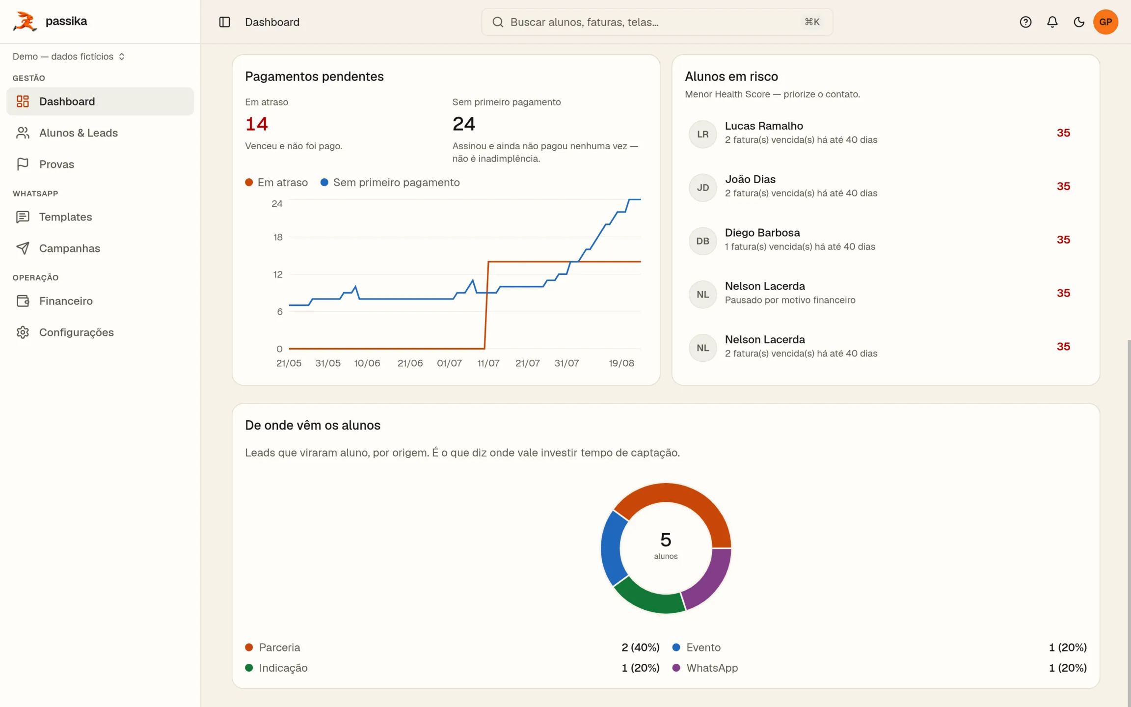Screen dimensions: 1131x707
Task: Open the Financeiro page
Action: 100,301
